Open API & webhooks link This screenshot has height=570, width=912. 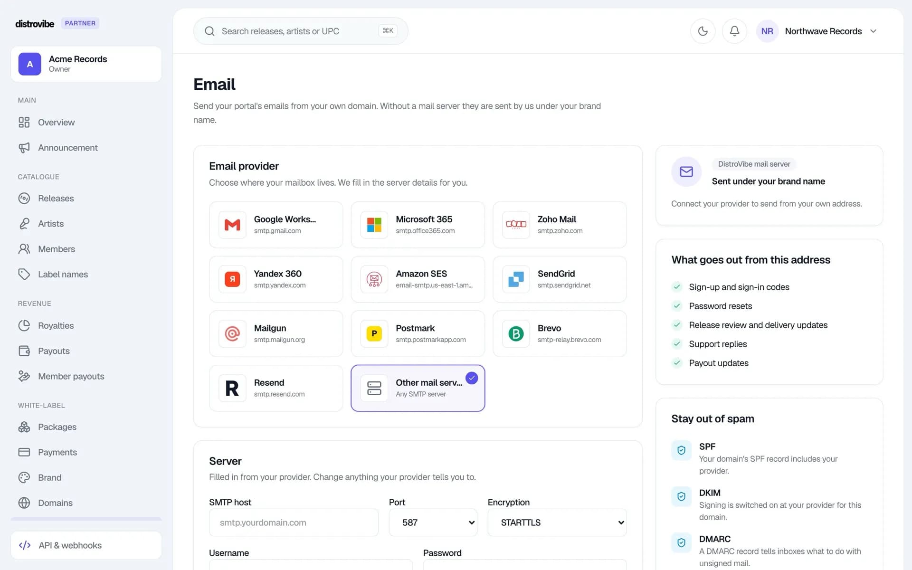coord(86,545)
